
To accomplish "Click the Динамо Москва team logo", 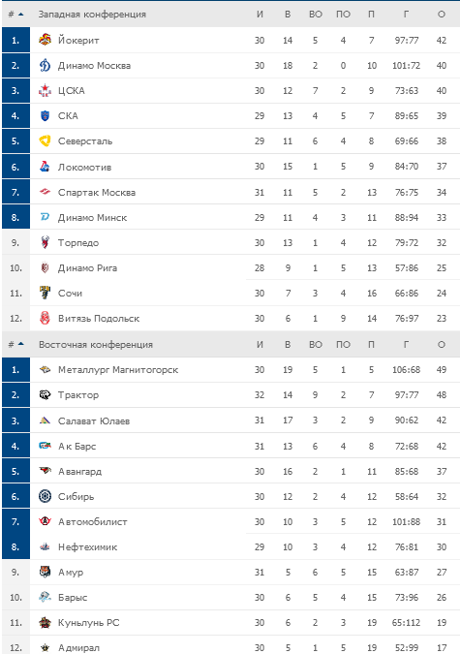I will point(46,65).
